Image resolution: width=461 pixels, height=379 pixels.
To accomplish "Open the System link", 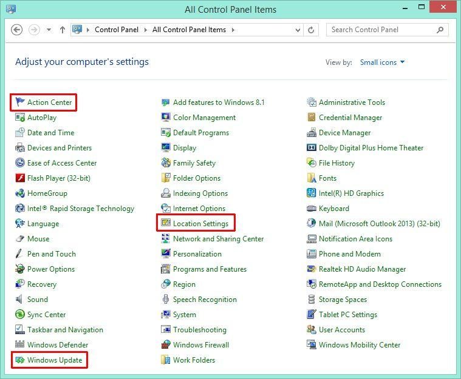I will pyautogui.click(x=185, y=315).
